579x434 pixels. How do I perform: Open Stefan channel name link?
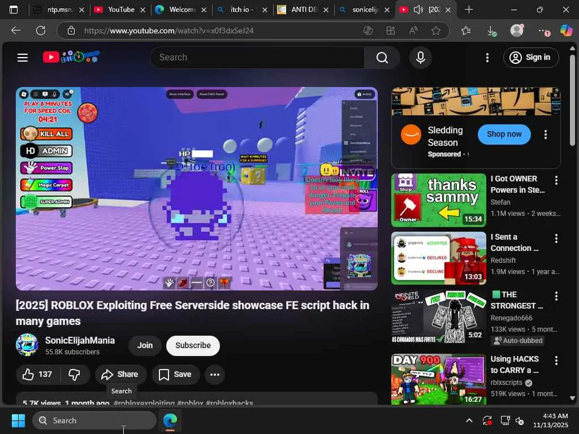[500, 202]
